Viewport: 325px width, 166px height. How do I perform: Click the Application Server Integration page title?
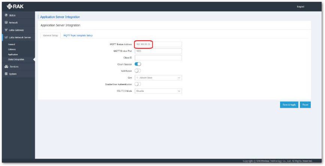pos(60,17)
